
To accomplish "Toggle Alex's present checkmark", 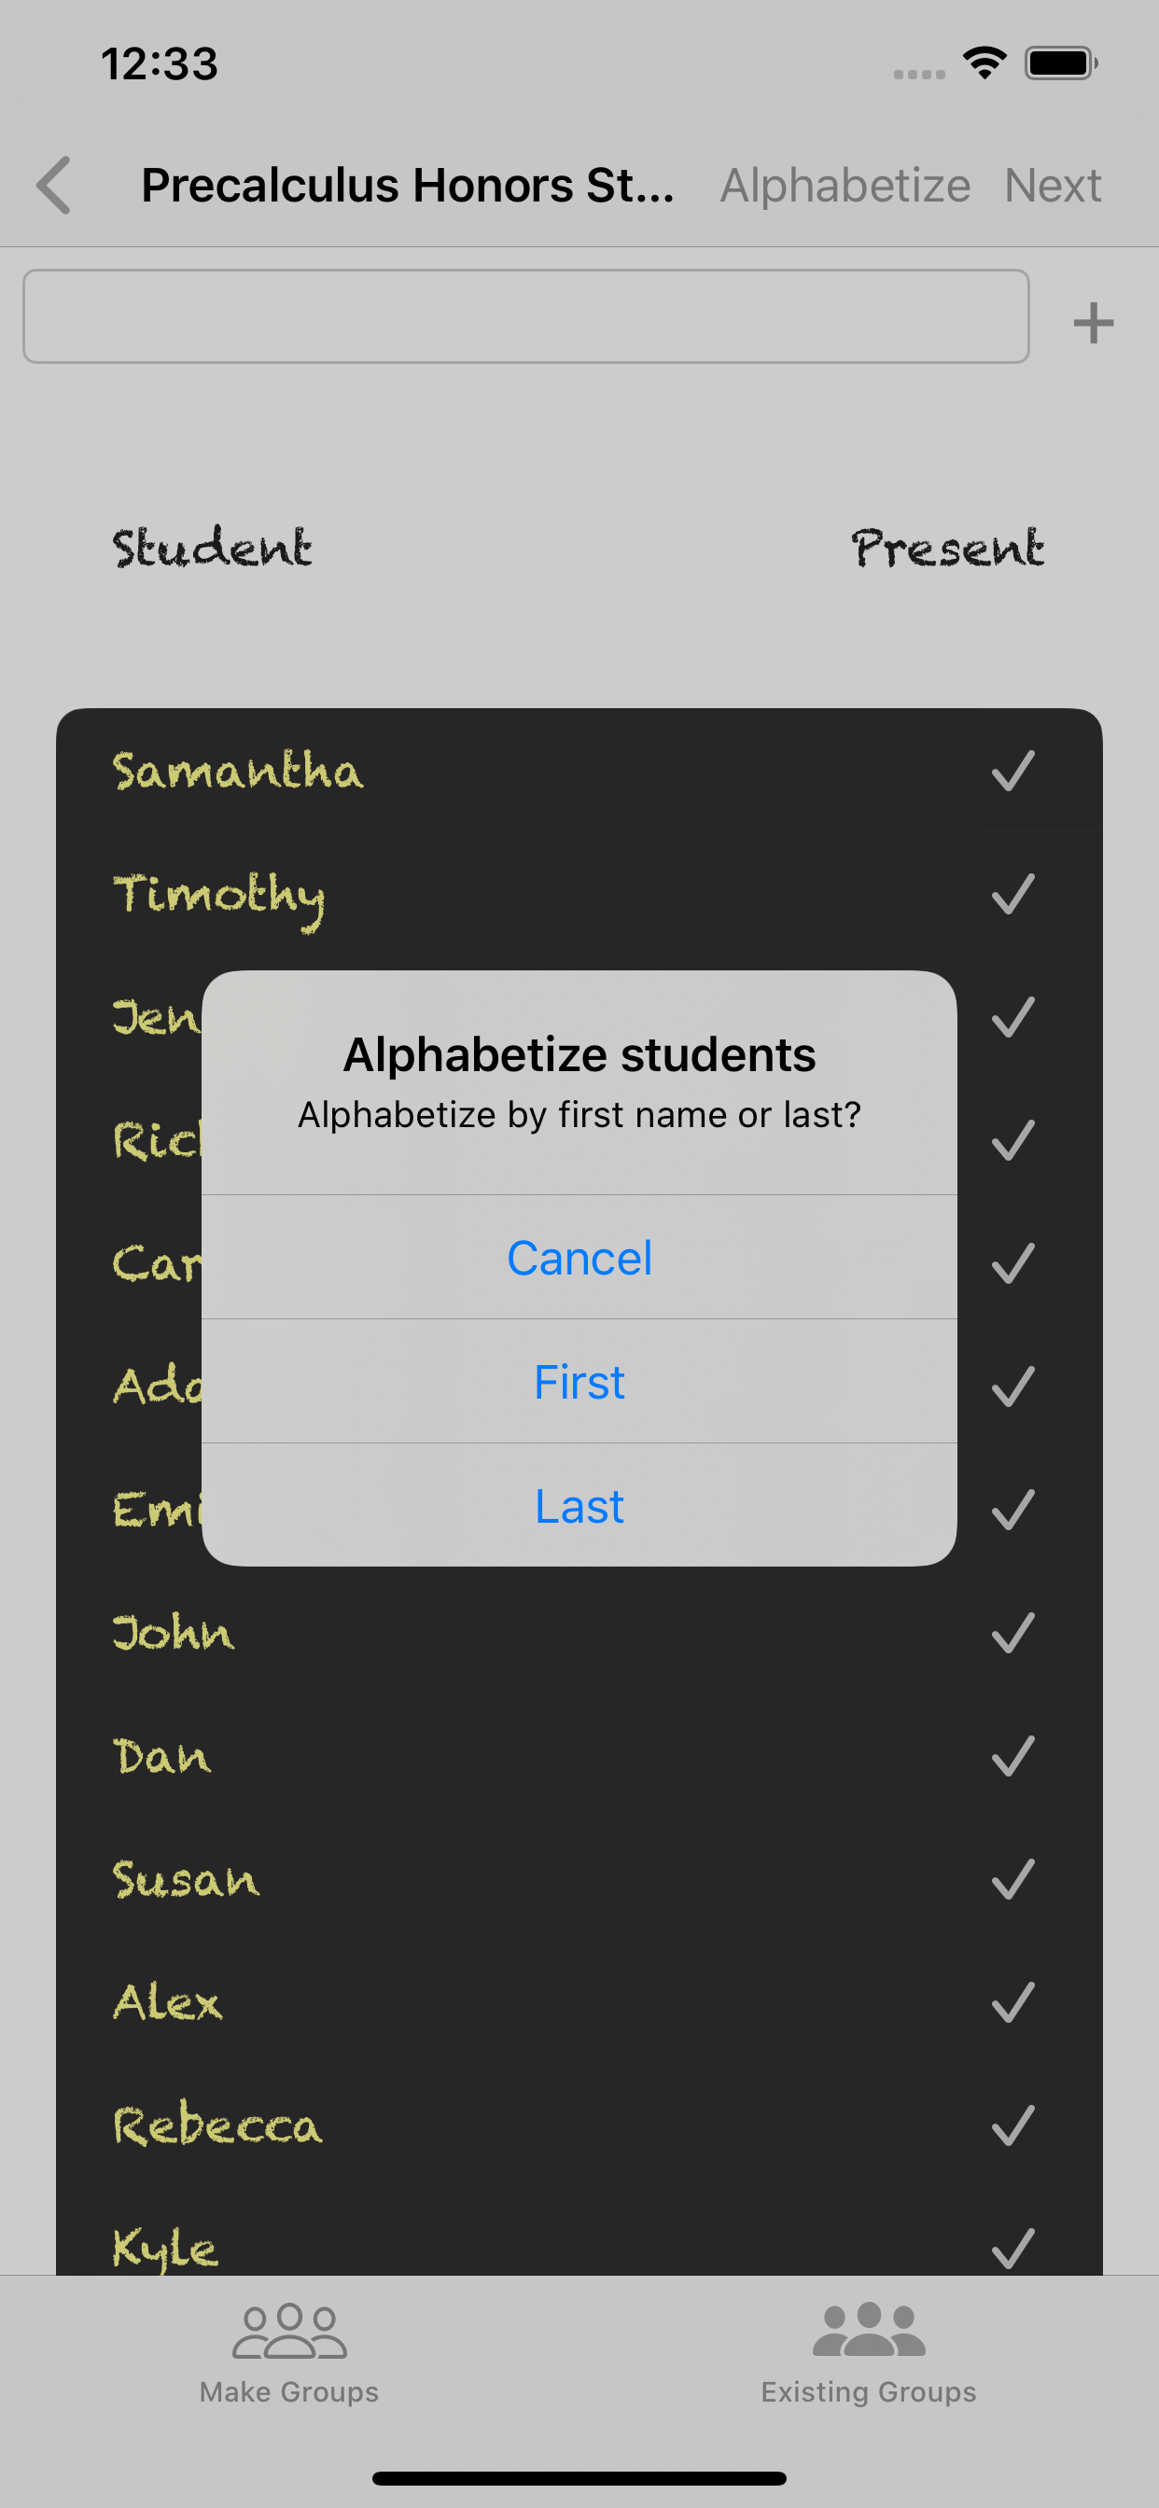I will (x=1012, y=2002).
